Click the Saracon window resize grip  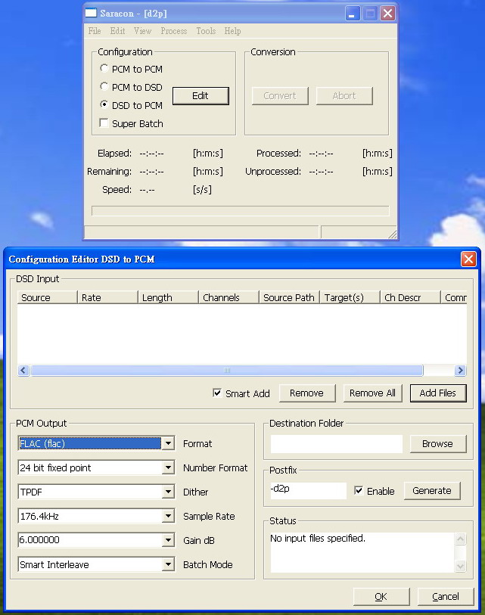pyautogui.click(x=393, y=235)
